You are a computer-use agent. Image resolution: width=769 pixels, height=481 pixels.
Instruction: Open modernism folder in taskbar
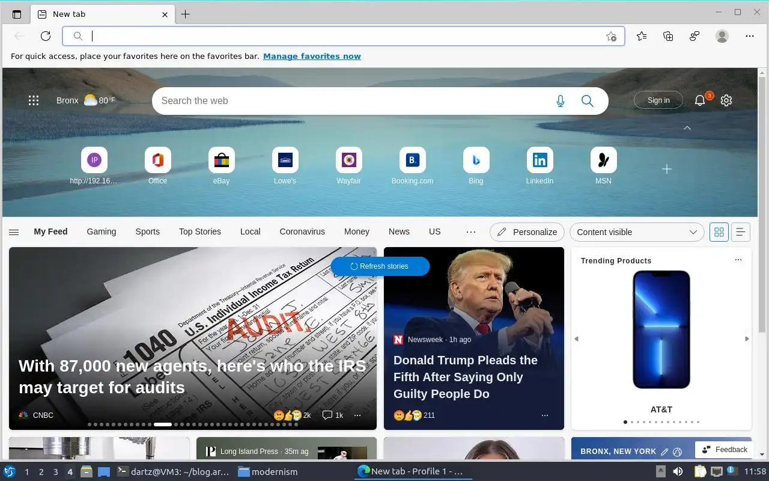point(268,472)
